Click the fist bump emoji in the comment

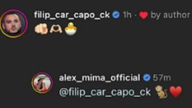coord(41,29)
